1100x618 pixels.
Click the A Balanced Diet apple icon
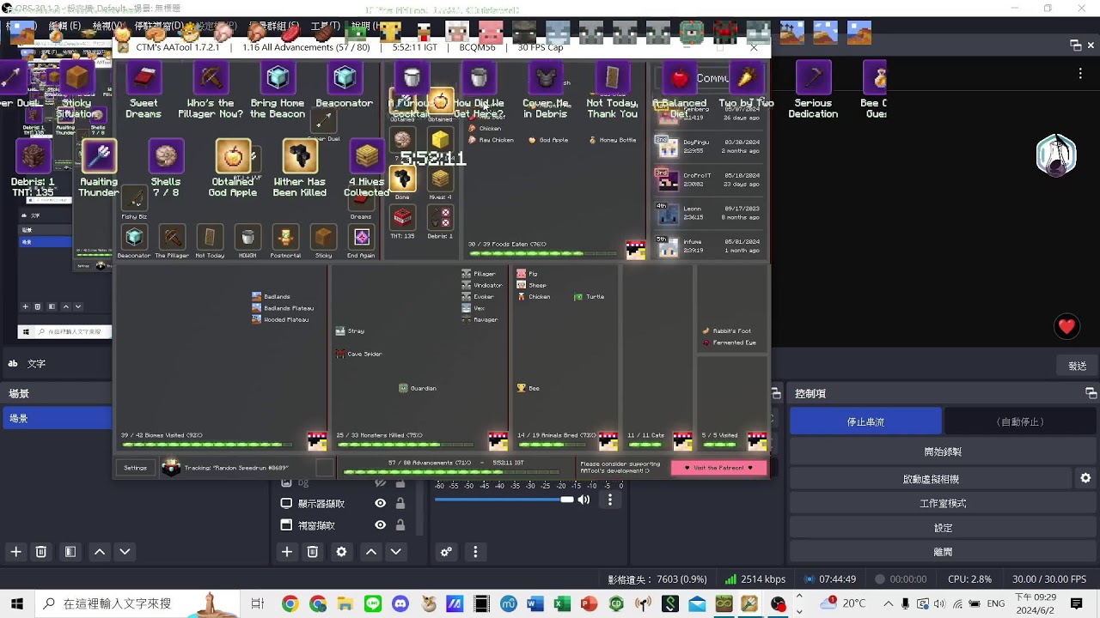(680, 79)
